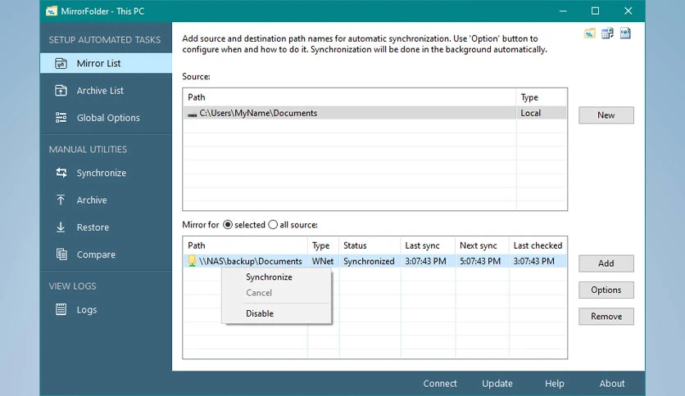The image size is (685, 396).
Task: Click Connect in the bottom bar
Action: click(x=440, y=384)
